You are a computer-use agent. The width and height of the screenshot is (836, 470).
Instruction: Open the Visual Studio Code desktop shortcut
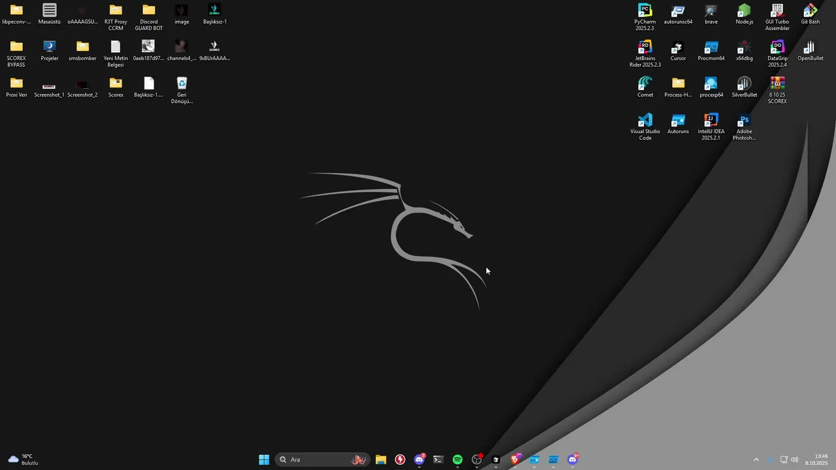(645, 127)
